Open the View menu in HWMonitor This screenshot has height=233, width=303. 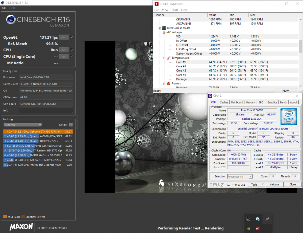(x=165, y=10)
